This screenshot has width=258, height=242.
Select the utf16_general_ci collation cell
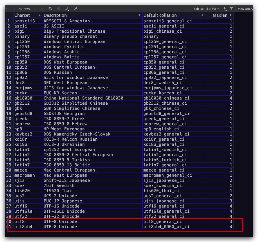tap(174, 206)
